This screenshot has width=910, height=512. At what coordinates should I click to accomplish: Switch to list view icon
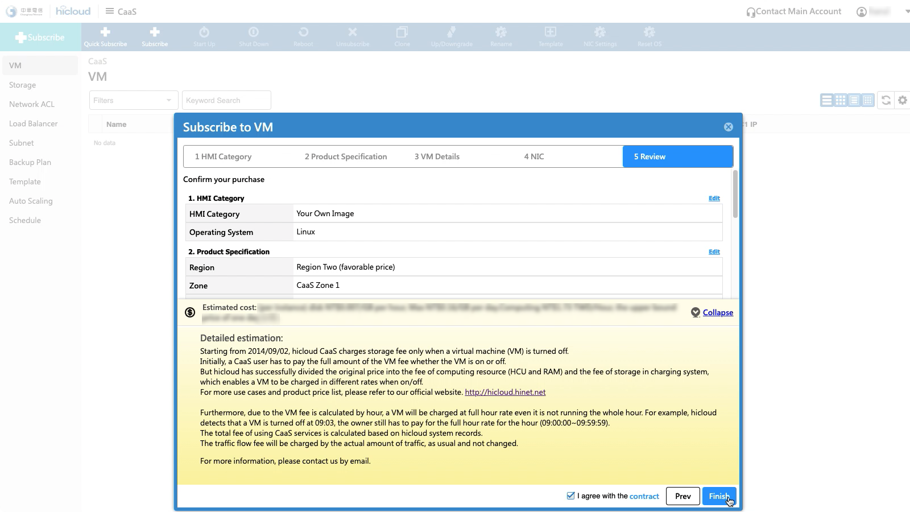point(826,101)
